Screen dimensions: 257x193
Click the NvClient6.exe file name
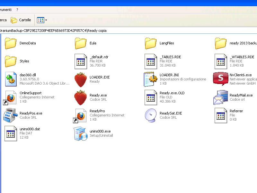241,75
